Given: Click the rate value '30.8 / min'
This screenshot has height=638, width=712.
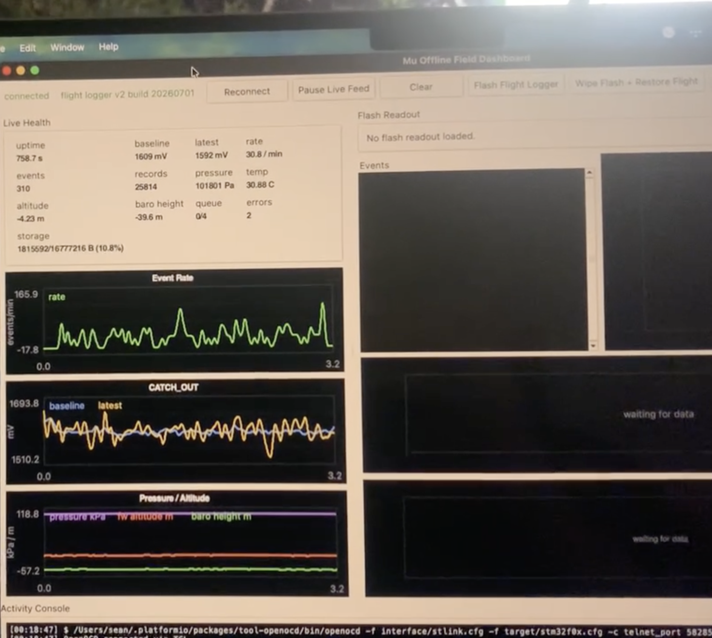Looking at the screenshot, I should point(264,154).
